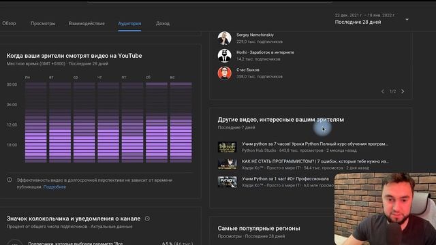
Task: Open thumbnail of Учим python за 7 часов video
Action: 227,147
